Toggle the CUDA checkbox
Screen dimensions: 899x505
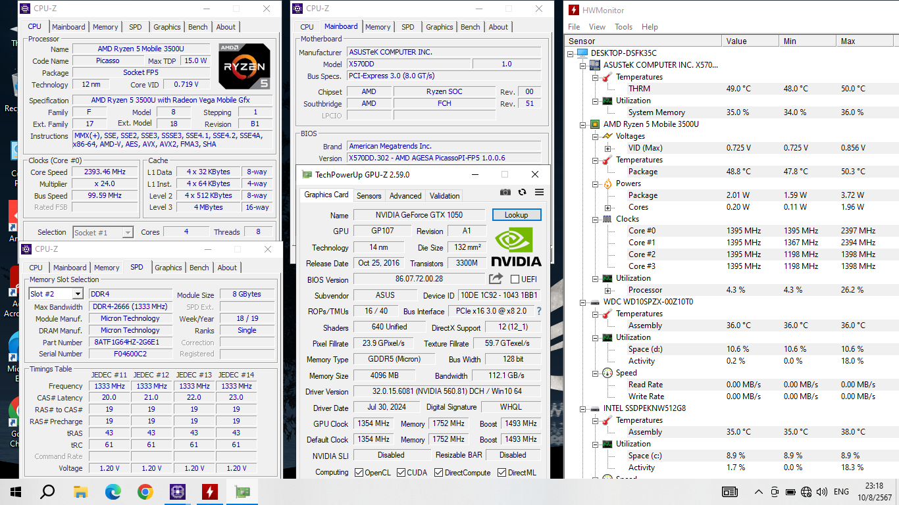[401, 473]
